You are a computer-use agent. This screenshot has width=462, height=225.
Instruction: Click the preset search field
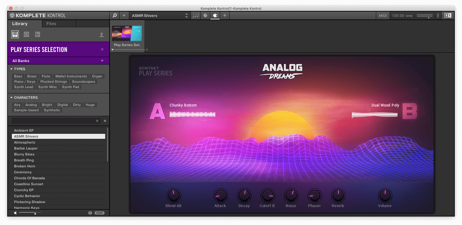(x=53, y=121)
